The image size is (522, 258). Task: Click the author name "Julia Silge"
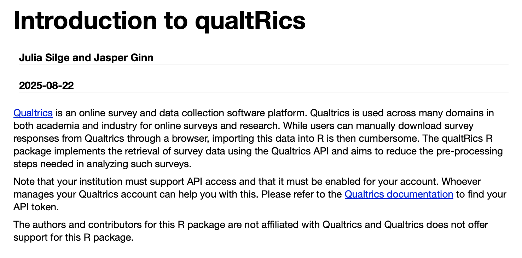[x=44, y=58]
